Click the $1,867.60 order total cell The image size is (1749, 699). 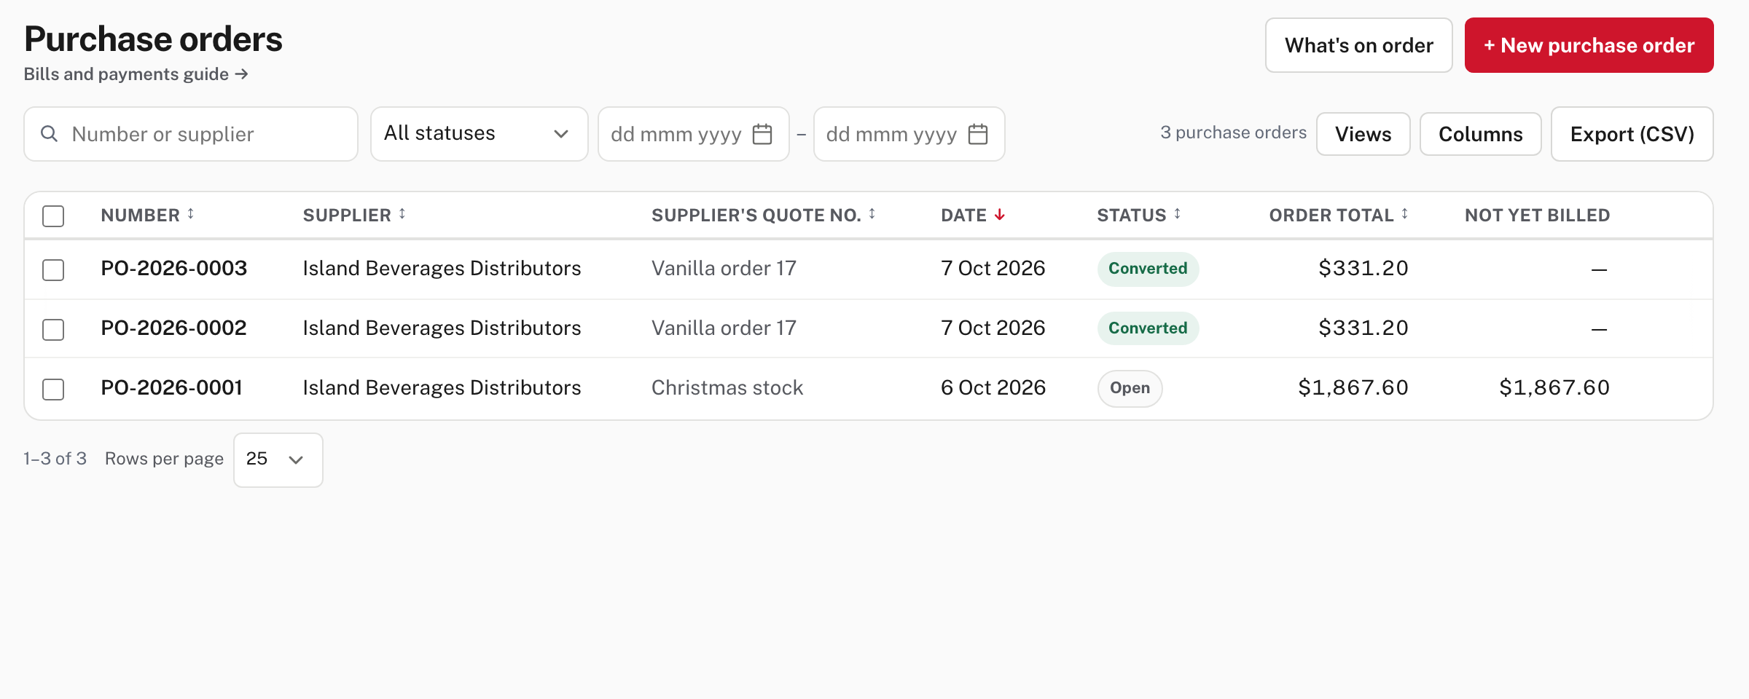pos(1353,388)
